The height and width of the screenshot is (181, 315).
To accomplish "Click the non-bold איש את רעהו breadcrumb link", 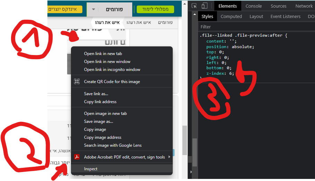I will 138,22.
